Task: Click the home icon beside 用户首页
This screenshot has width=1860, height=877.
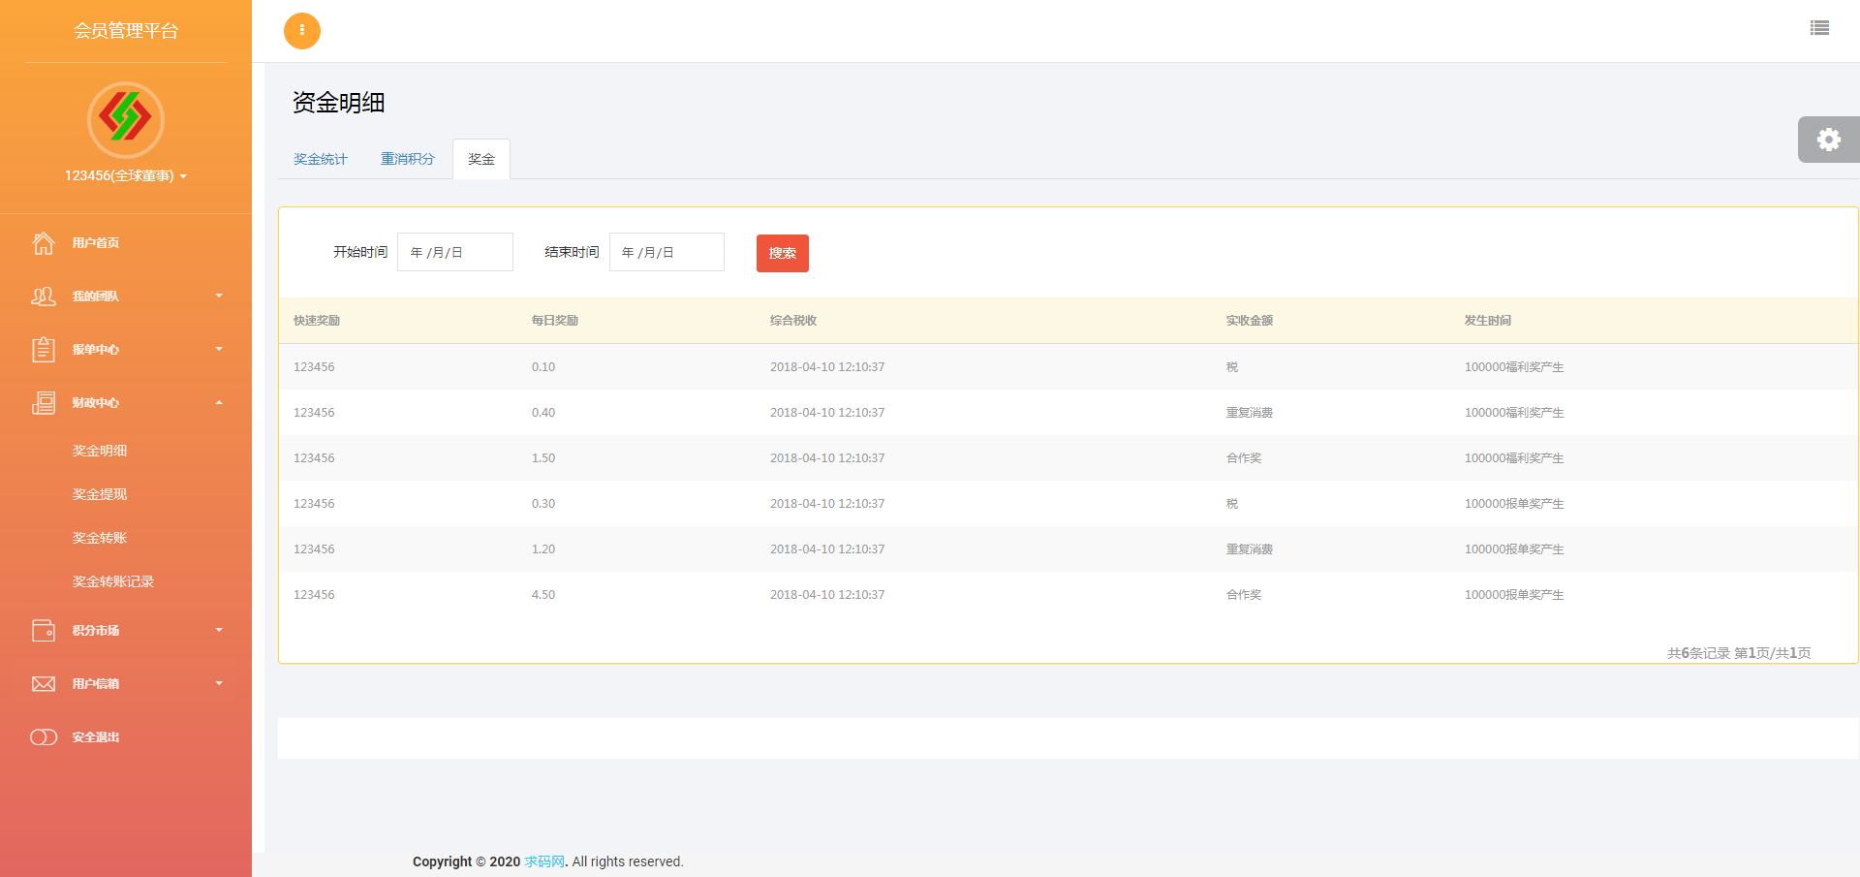Action: [x=44, y=243]
